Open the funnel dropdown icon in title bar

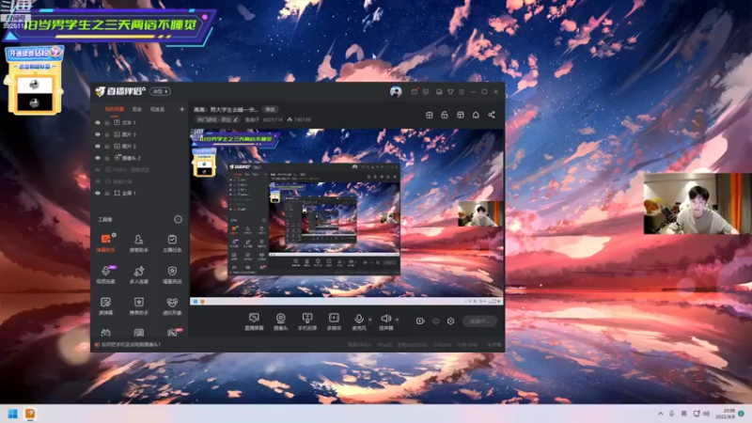(x=450, y=91)
